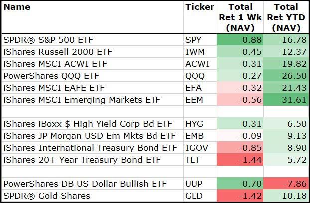Select the iShares Russell 2000 ETF row
Screen dimensions: 310x203
click(54, 52)
